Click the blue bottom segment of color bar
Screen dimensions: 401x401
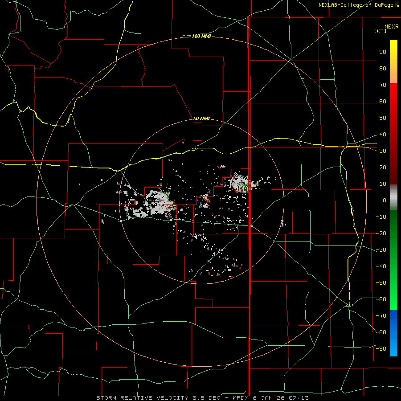[393, 333]
